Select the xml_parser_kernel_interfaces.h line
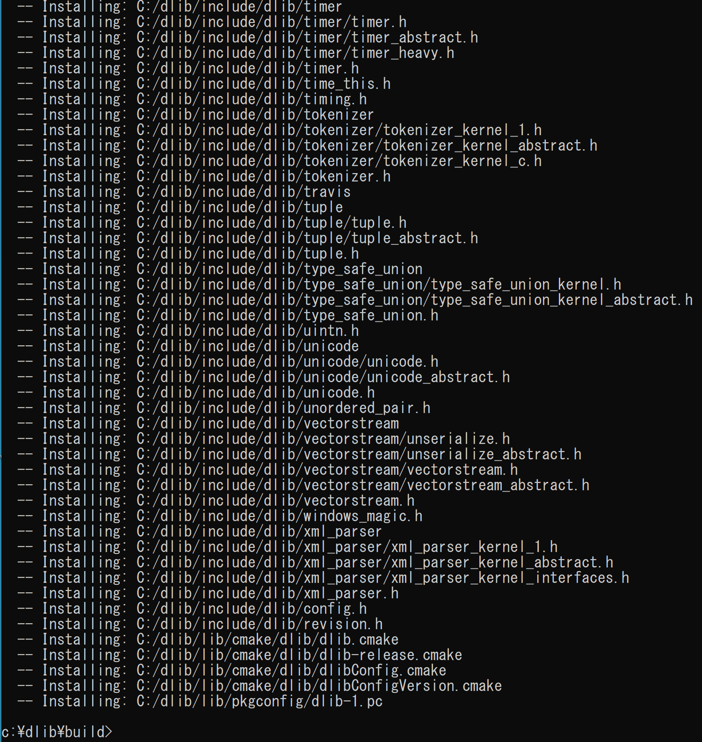This screenshot has height=742, width=702. 323,577
